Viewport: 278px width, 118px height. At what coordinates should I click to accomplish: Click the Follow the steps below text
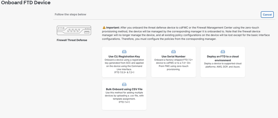coord(71,14)
